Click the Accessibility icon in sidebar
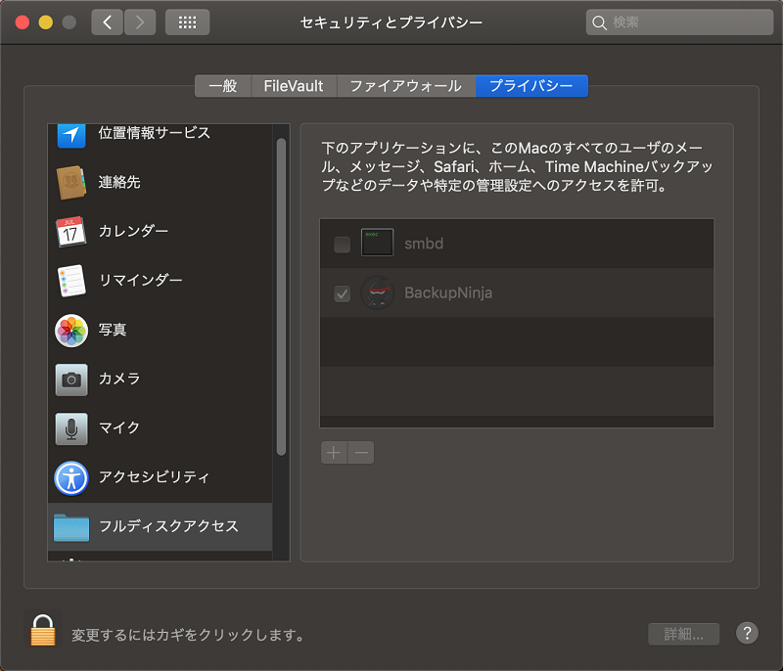Screen dimensions: 783x671 [x=71, y=478]
